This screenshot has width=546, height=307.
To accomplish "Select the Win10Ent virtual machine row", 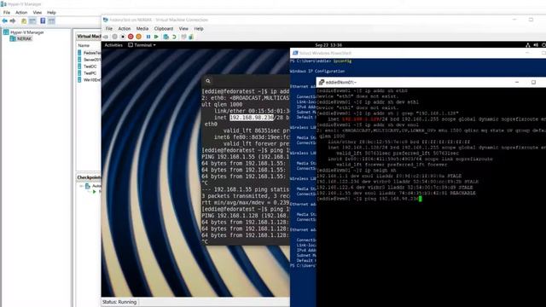I will tap(89, 79).
